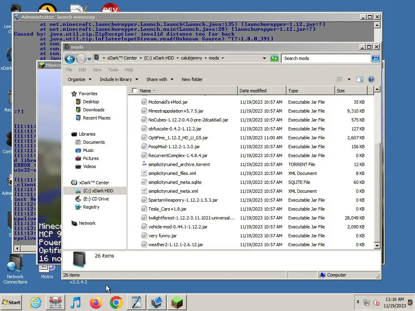Viewport: 415px width, 311px height.
Task: Open music note app in taskbar
Action: (76, 302)
